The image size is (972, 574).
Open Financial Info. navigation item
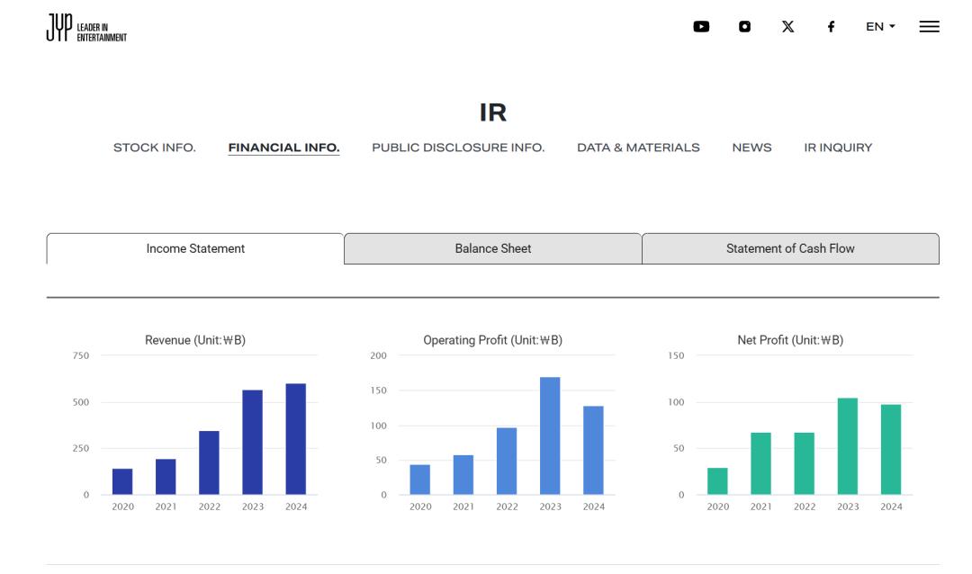click(283, 148)
